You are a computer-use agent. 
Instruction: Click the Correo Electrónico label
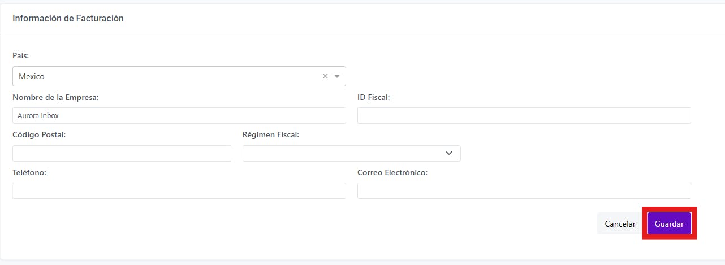point(392,172)
